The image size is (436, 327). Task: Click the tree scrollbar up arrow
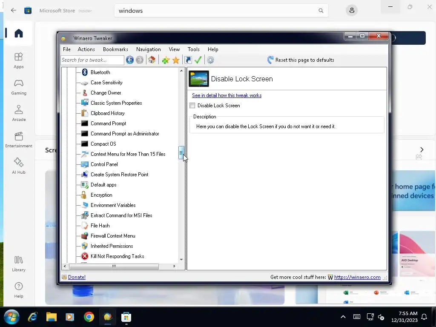181,71
